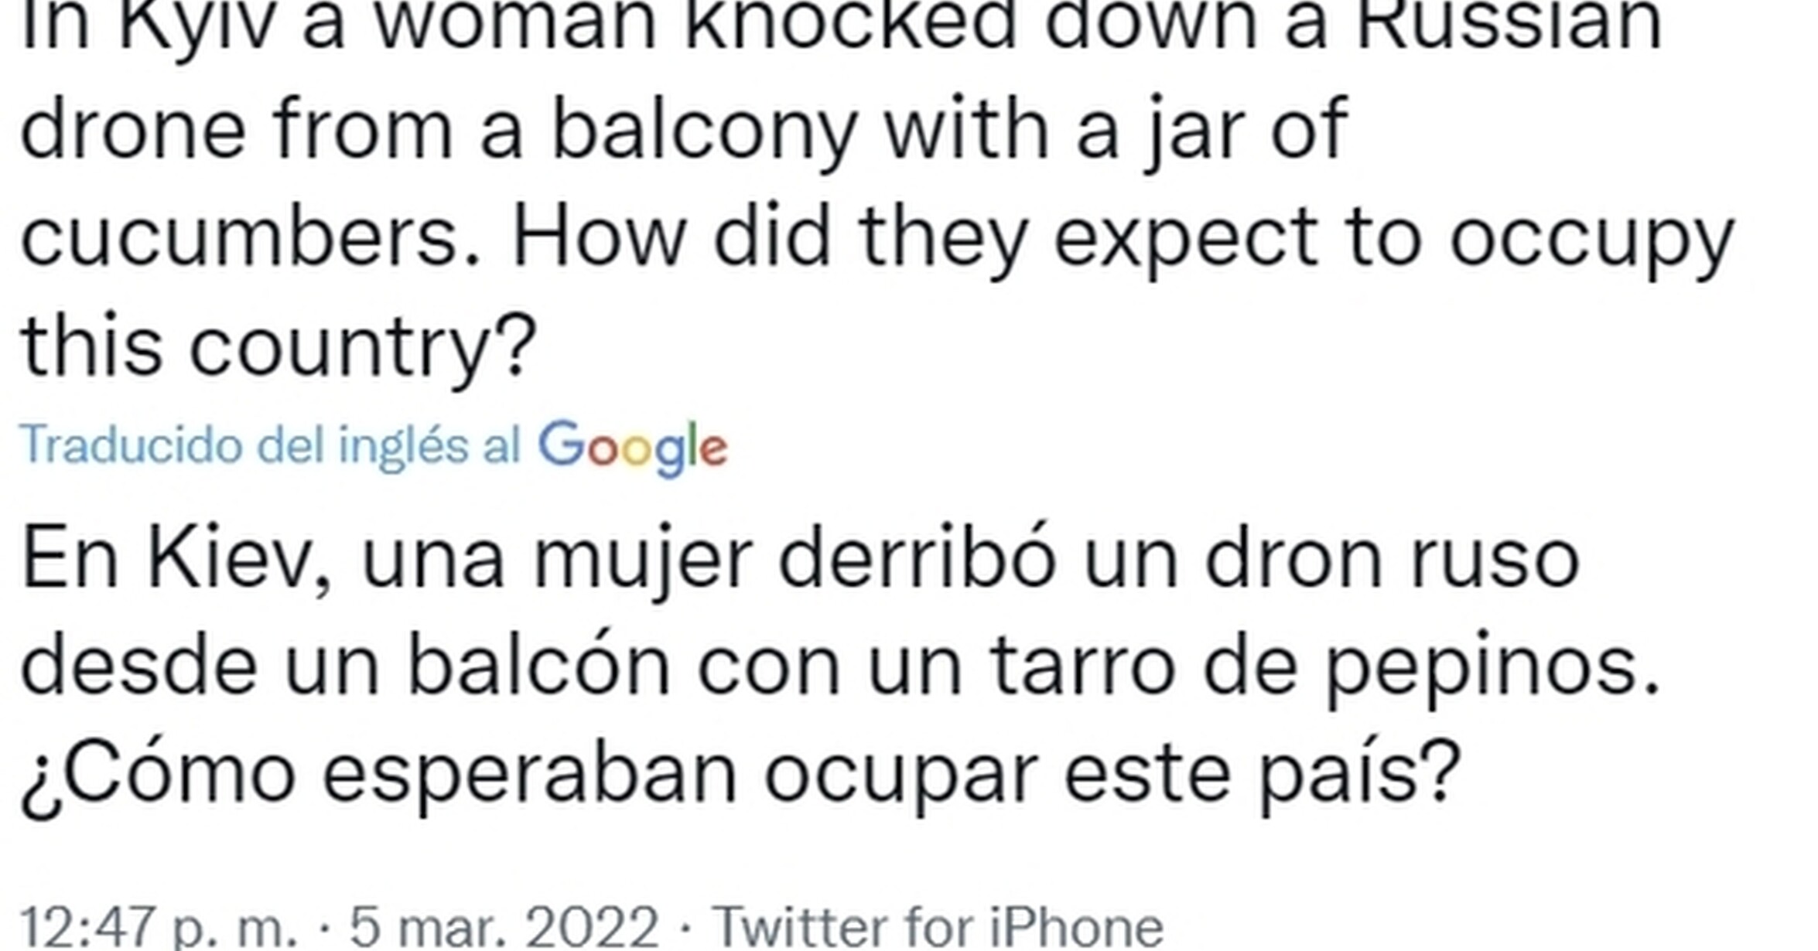Viewport: 1818px width, 951px height.
Task: Click the line "In Kyiv a woman knocked down"
Action: click(841, 27)
